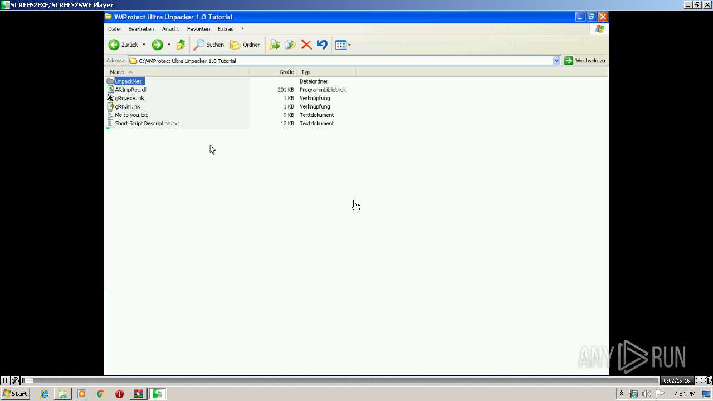Screen dimensions: 713x401
Task: Launch Google Chrome from the taskbar
Action: click(x=100, y=394)
